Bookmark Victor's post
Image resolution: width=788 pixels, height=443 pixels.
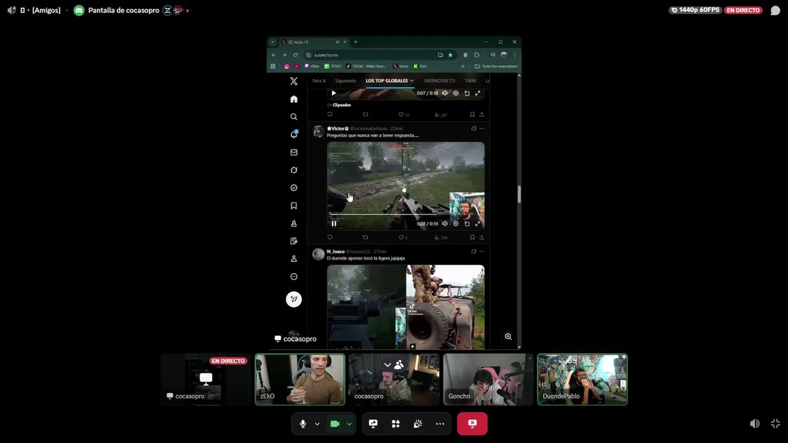tap(472, 237)
